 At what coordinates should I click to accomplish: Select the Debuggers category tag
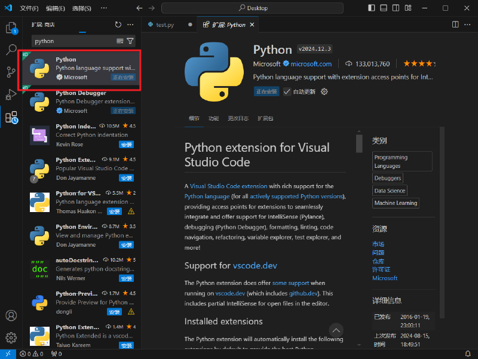coord(387,178)
